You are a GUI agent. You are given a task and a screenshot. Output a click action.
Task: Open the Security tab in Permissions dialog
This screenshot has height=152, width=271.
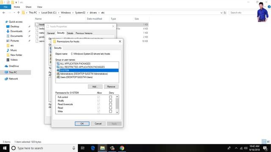[58, 48]
